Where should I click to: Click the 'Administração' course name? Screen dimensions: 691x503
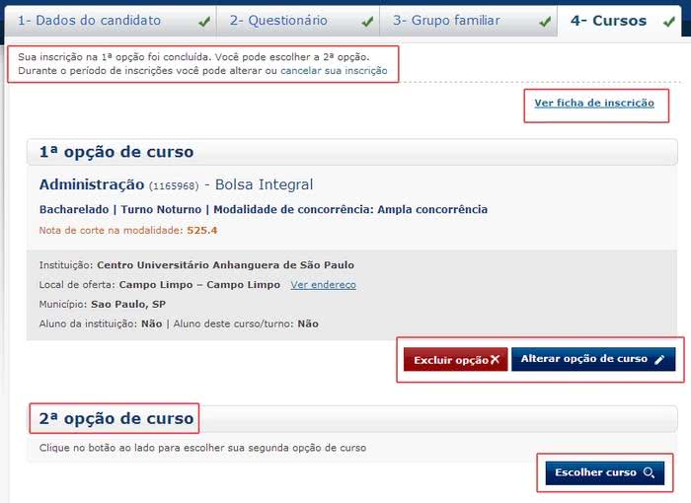coord(92,184)
